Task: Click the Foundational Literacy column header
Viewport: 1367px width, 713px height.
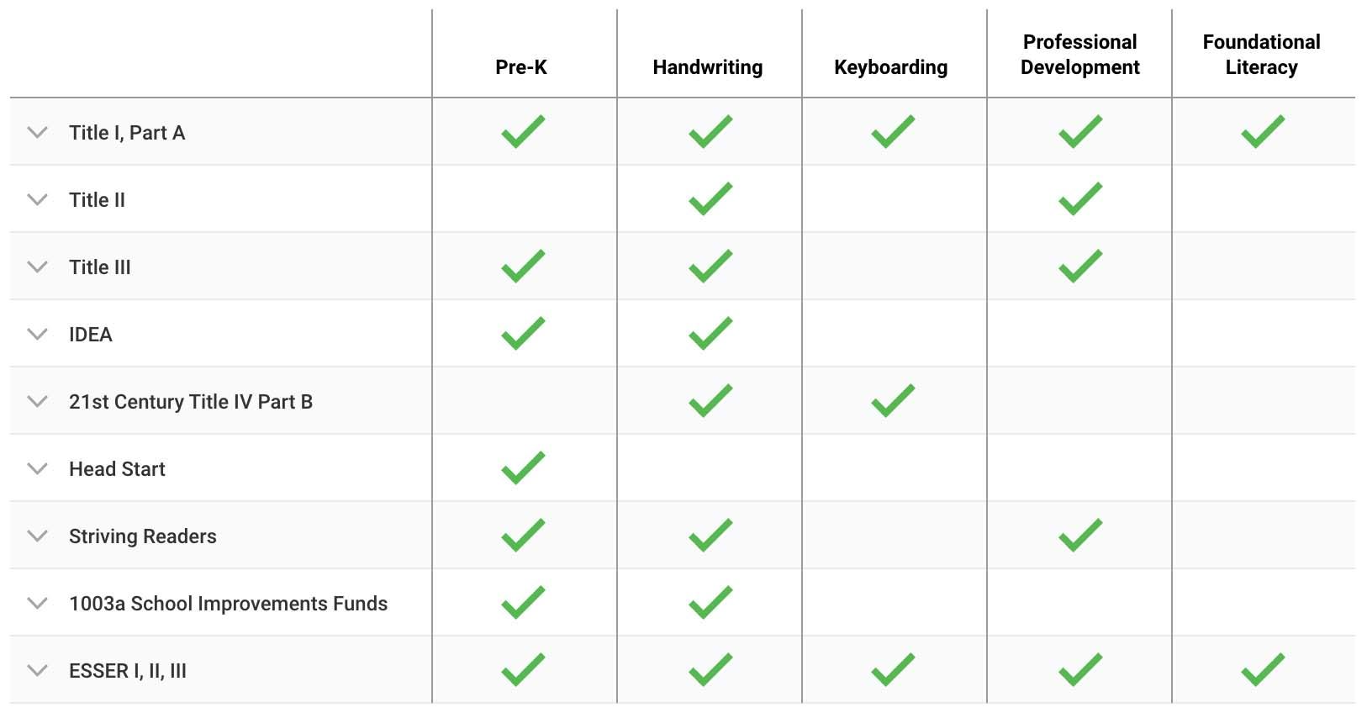Action: 1261,55
